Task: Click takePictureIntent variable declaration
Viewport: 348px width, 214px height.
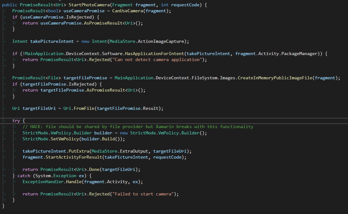Action: (52, 41)
